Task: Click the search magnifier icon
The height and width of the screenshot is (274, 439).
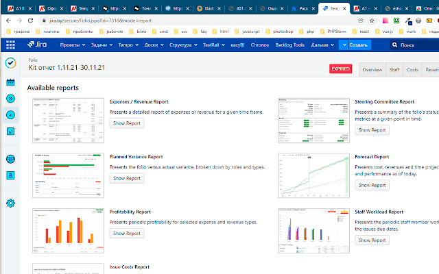Action: [395, 45]
